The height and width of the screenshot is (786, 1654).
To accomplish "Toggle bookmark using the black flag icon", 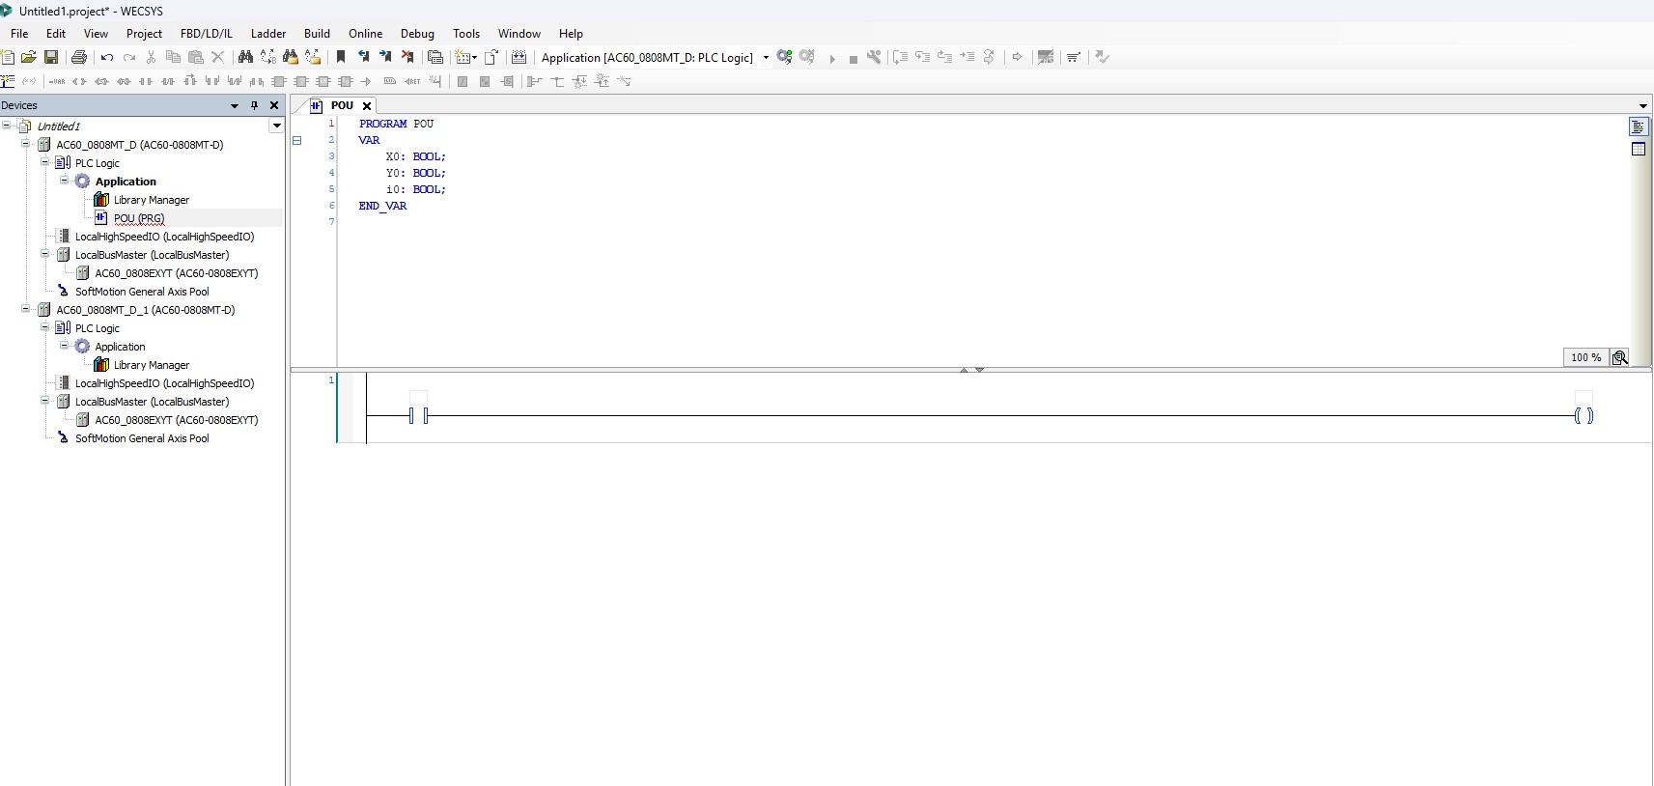I will click(341, 57).
